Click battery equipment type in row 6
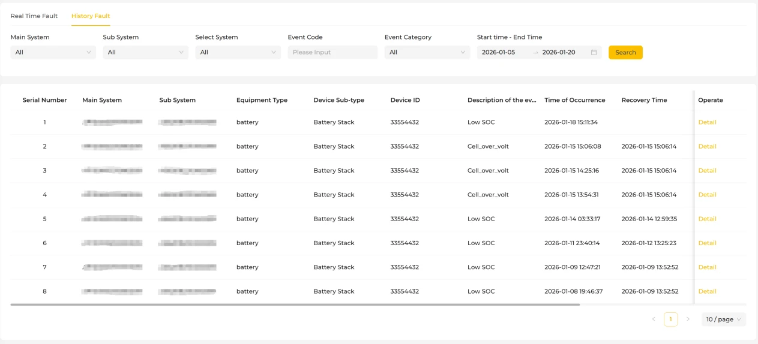The image size is (758, 344). pos(247,243)
